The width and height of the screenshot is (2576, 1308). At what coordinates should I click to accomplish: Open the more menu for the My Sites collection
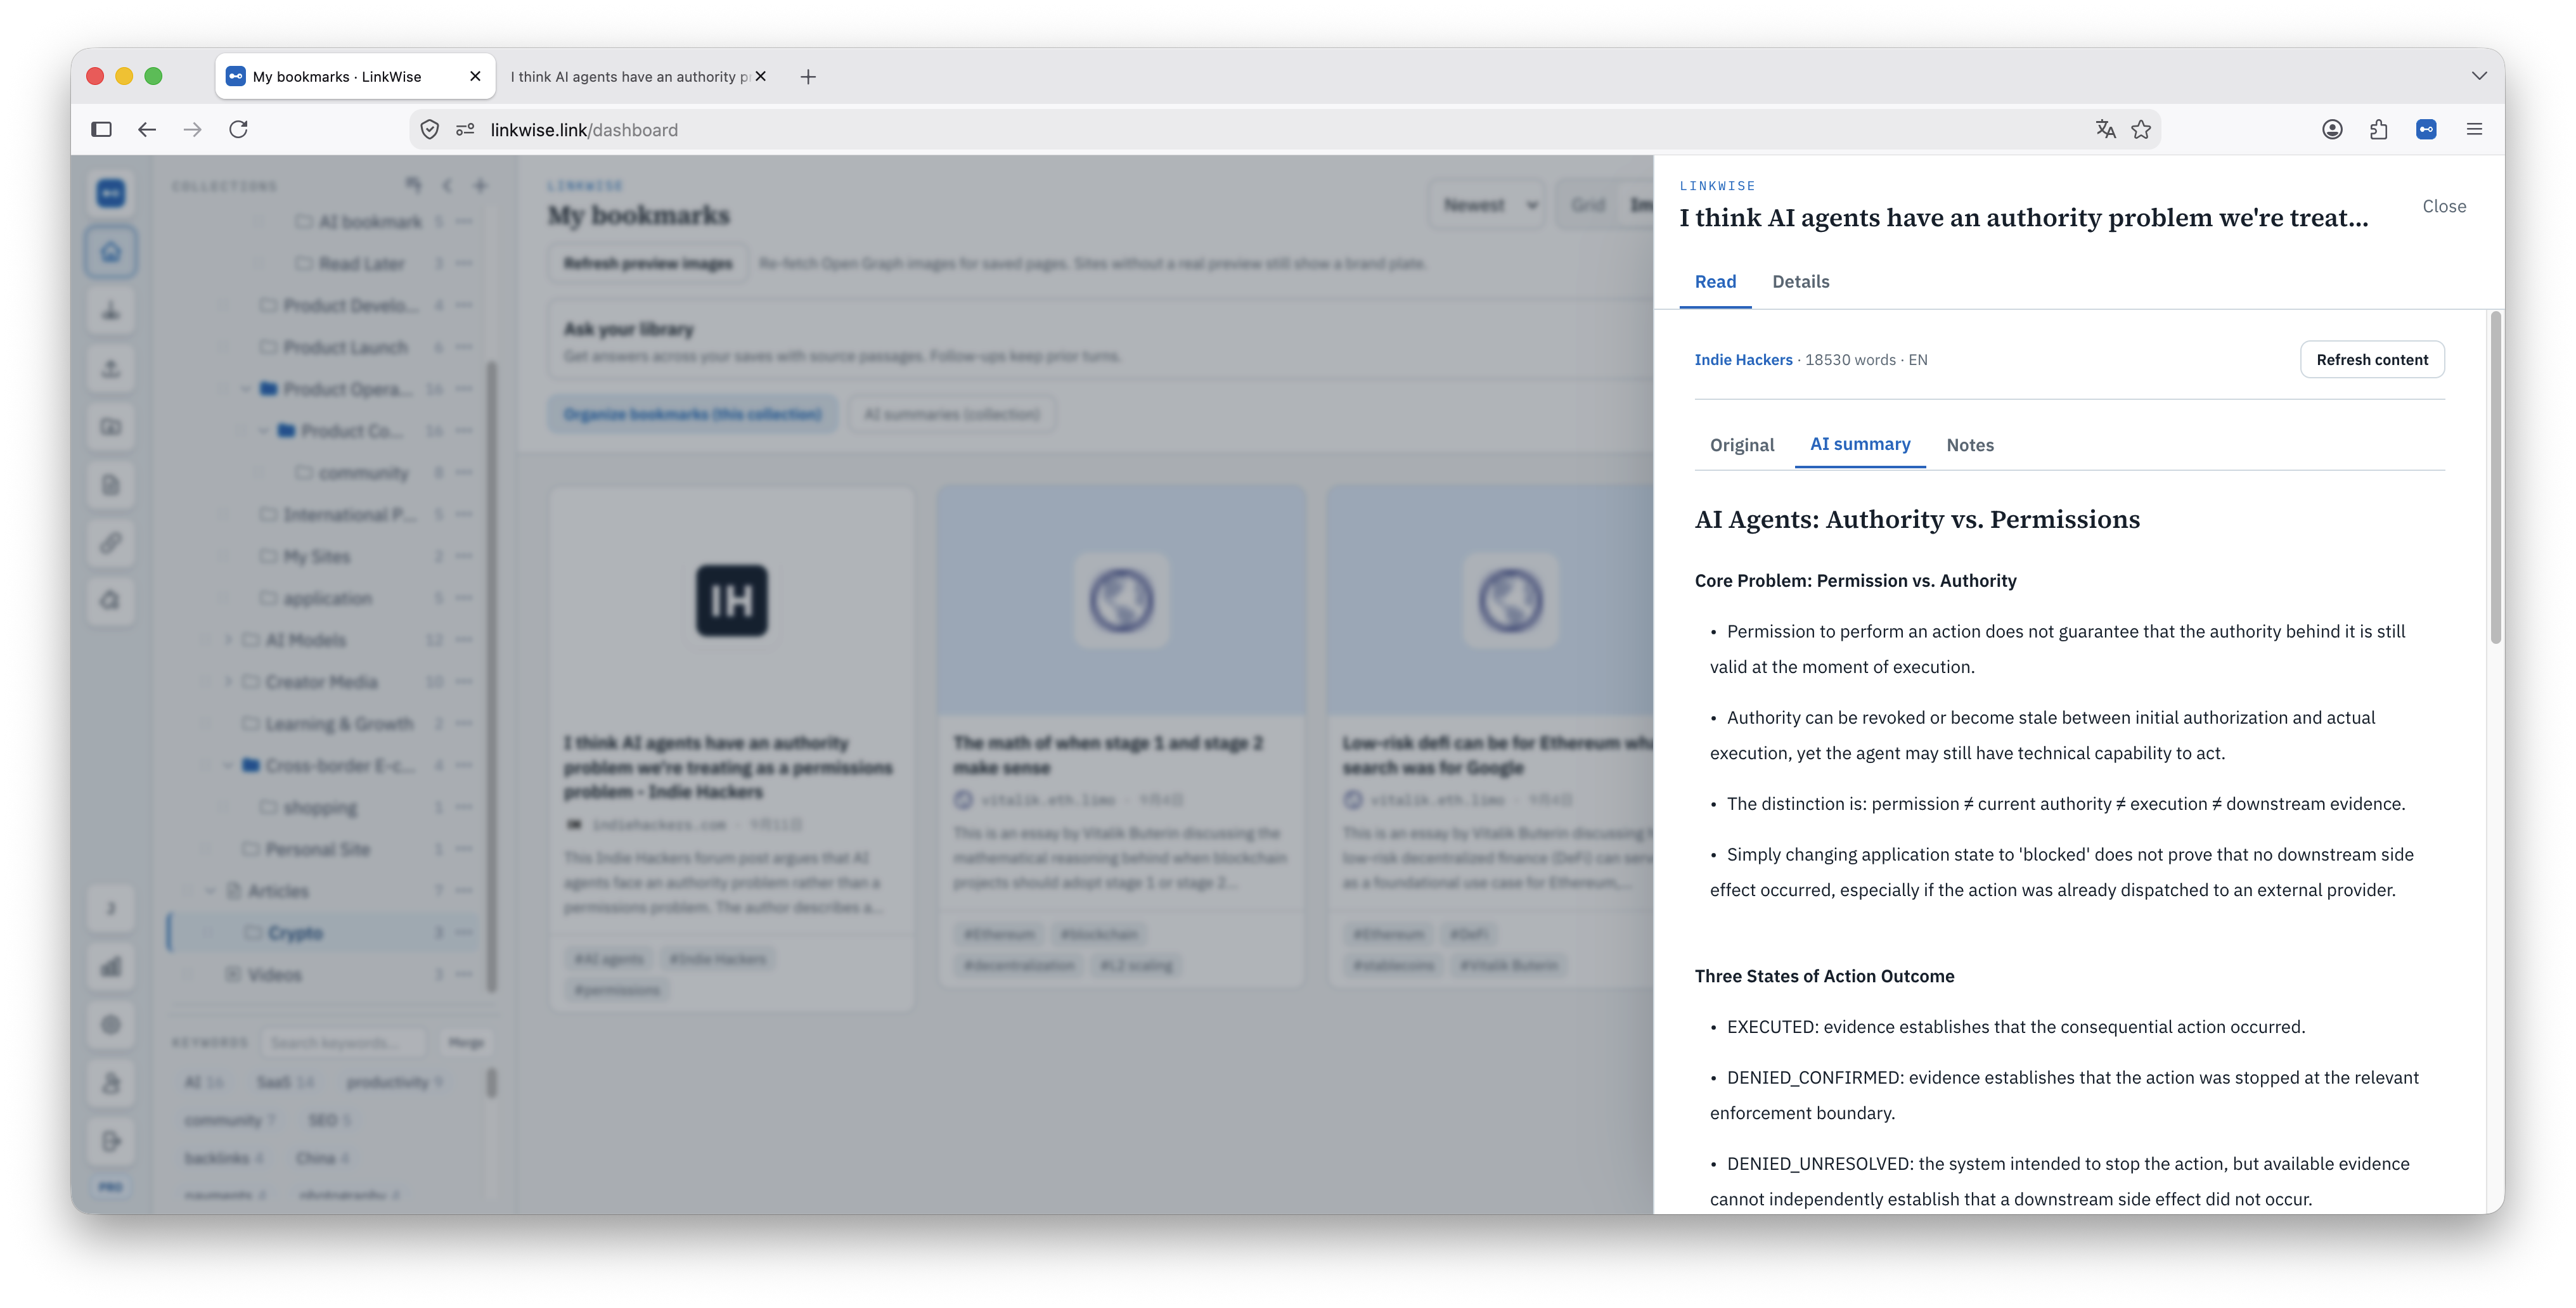pos(463,556)
